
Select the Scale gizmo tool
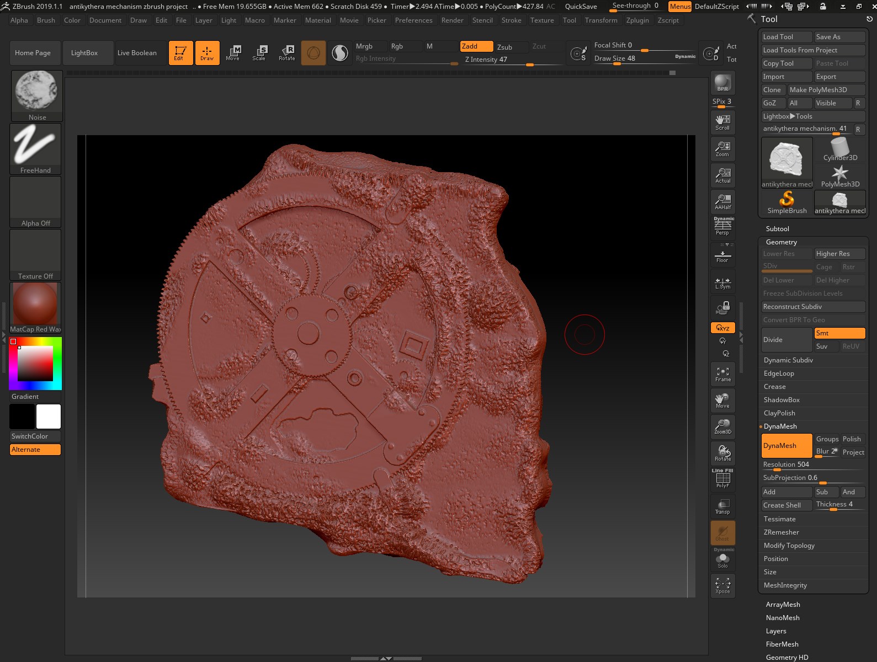pos(259,52)
